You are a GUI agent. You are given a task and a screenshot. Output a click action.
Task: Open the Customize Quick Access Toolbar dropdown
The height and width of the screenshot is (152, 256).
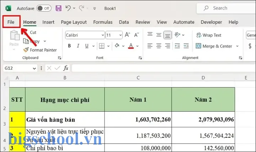[x=95, y=8]
